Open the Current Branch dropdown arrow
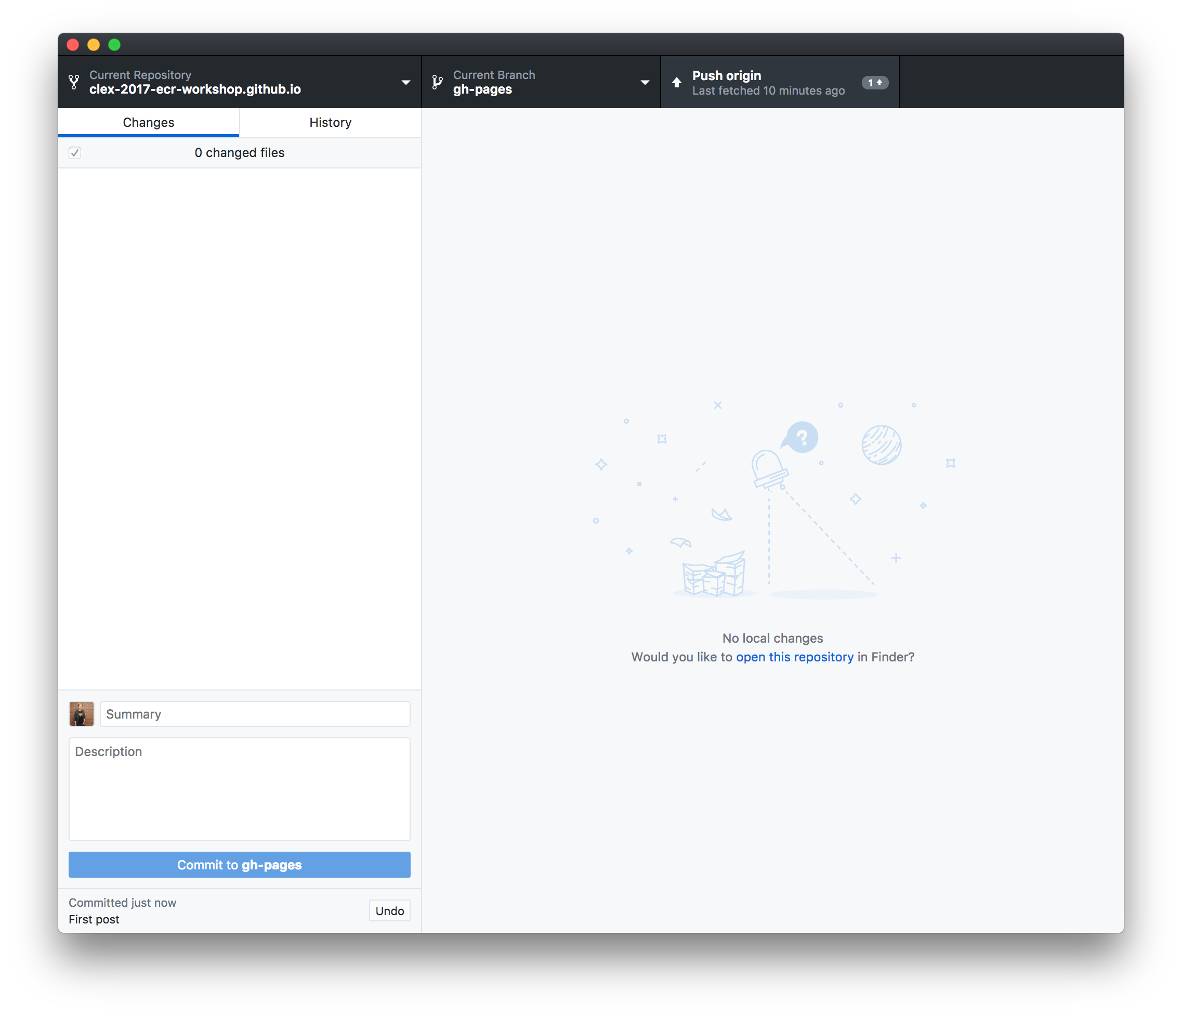The height and width of the screenshot is (1016, 1182). click(645, 82)
